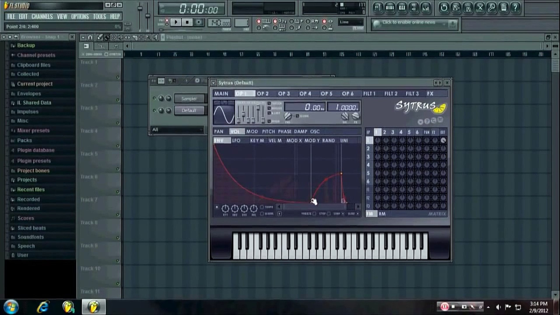The width and height of the screenshot is (560, 315).
Task: Open the Tools menu
Action: pyautogui.click(x=99, y=17)
